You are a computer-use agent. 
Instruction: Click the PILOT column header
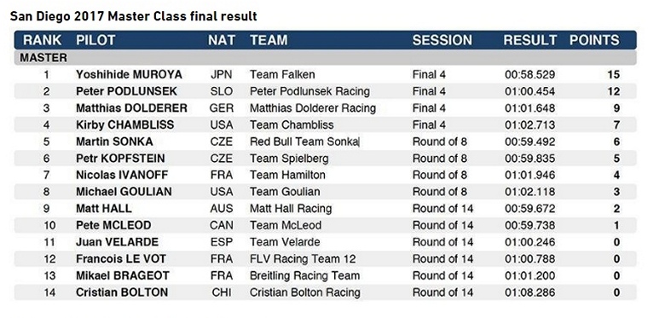pyautogui.click(x=95, y=40)
